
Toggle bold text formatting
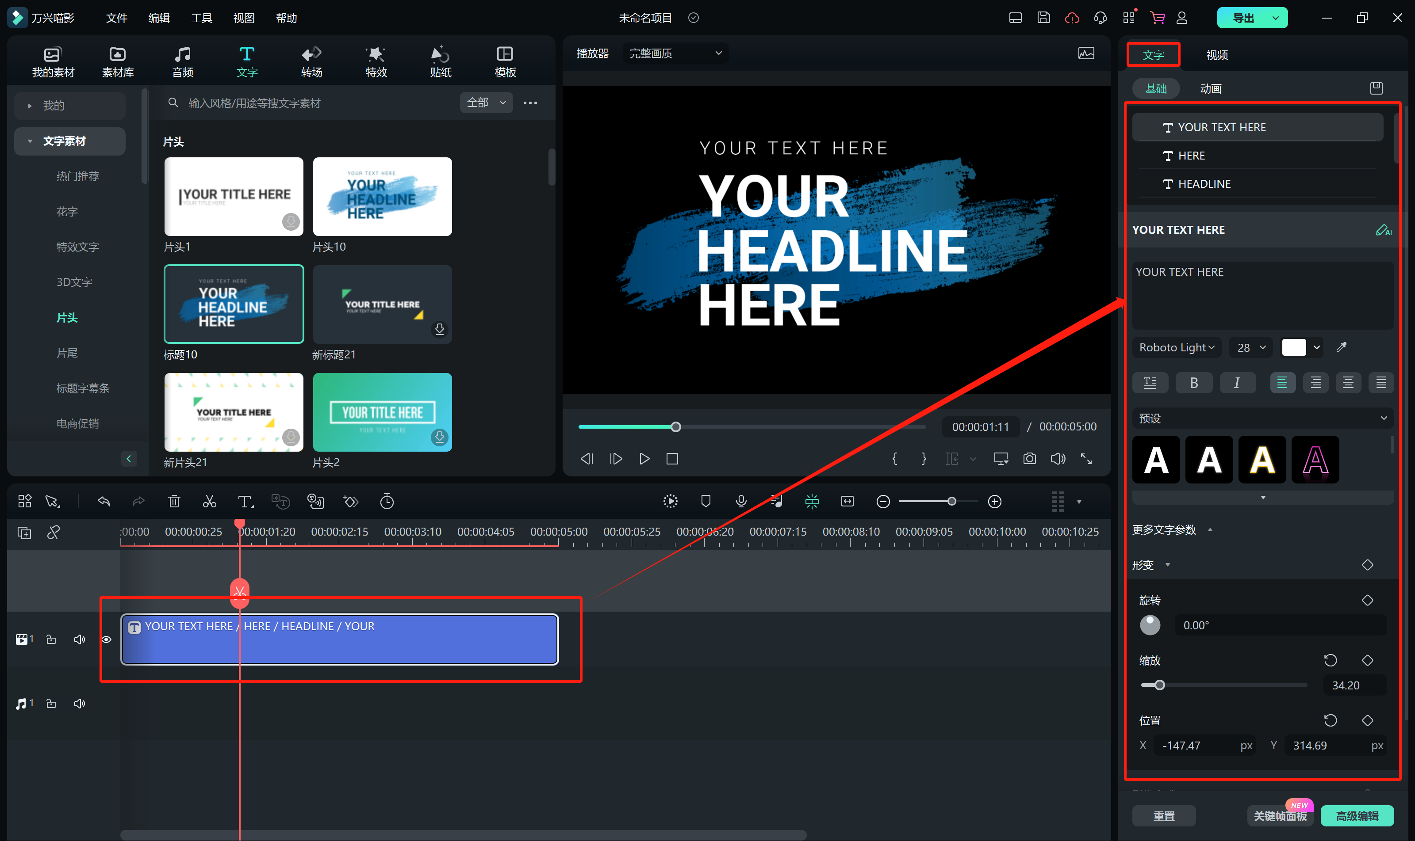click(x=1194, y=383)
